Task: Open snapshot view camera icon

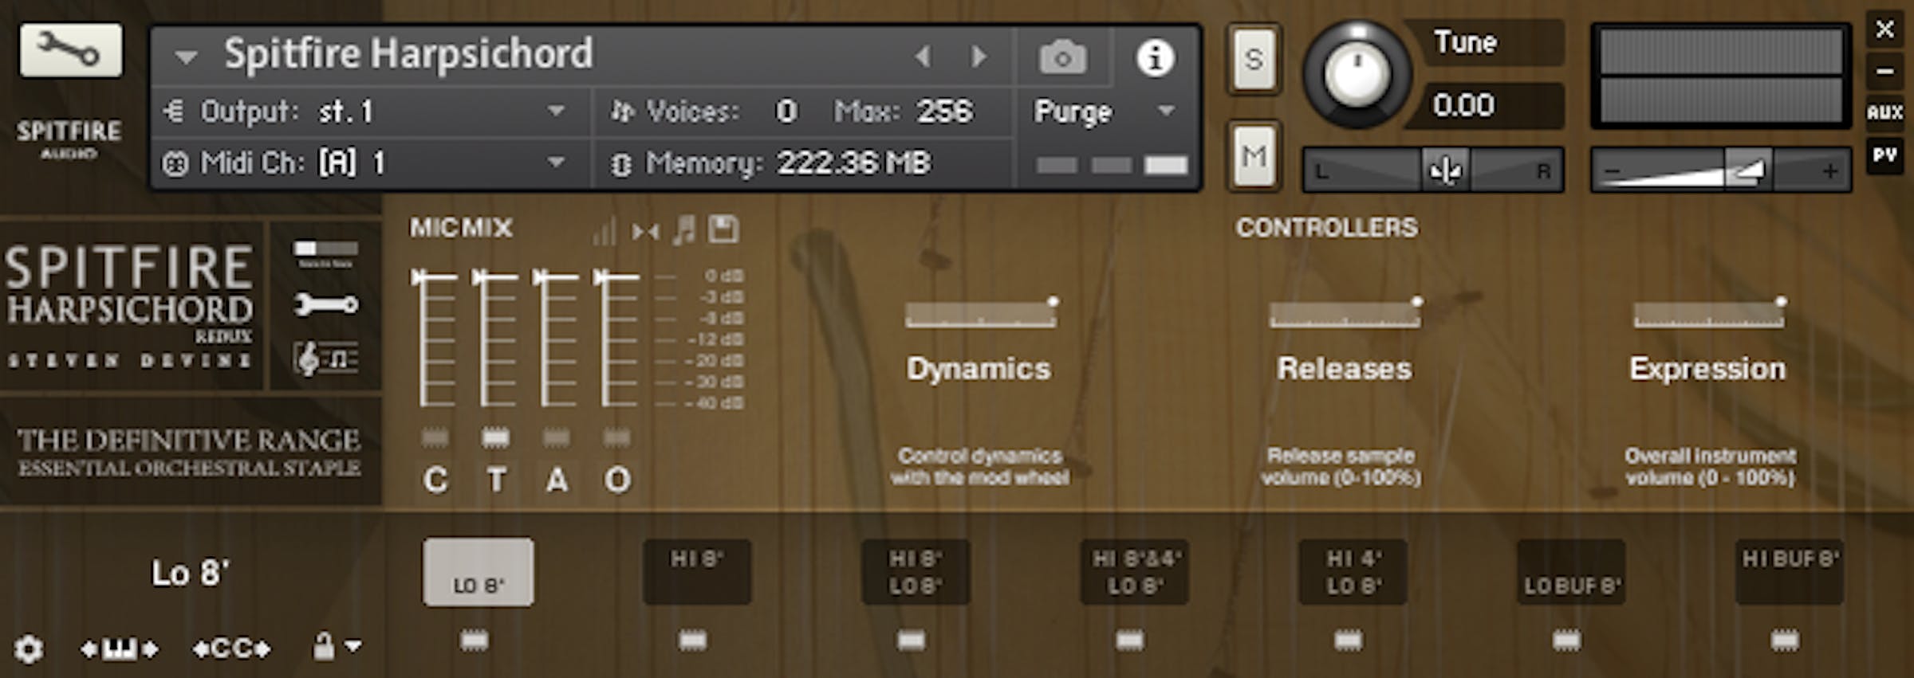Action: (1062, 57)
